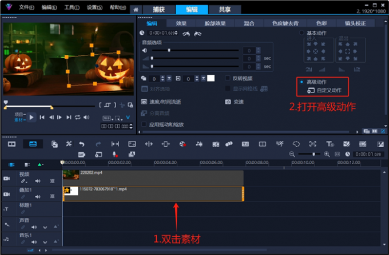The width and height of the screenshot is (389, 255).
Task: Expand the 声音 track chevron
Action: (45, 227)
